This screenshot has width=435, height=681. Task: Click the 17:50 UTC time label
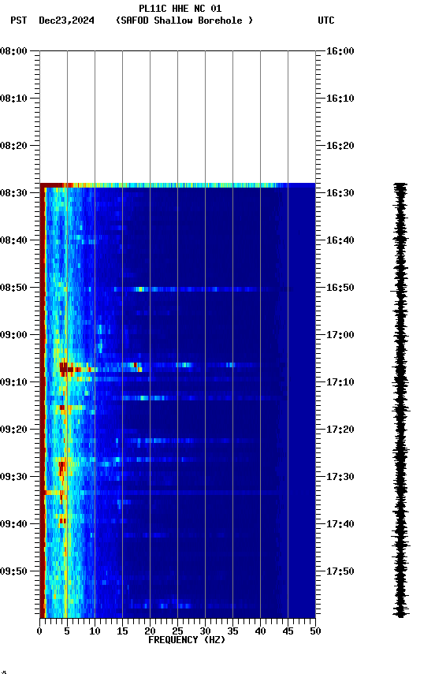tap(340, 571)
